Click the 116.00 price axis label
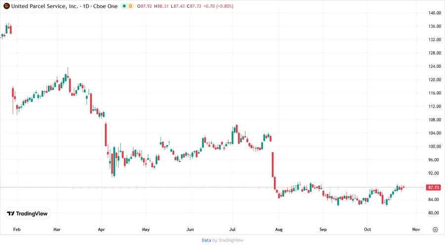This screenshot has width=445, height=246. [435, 93]
